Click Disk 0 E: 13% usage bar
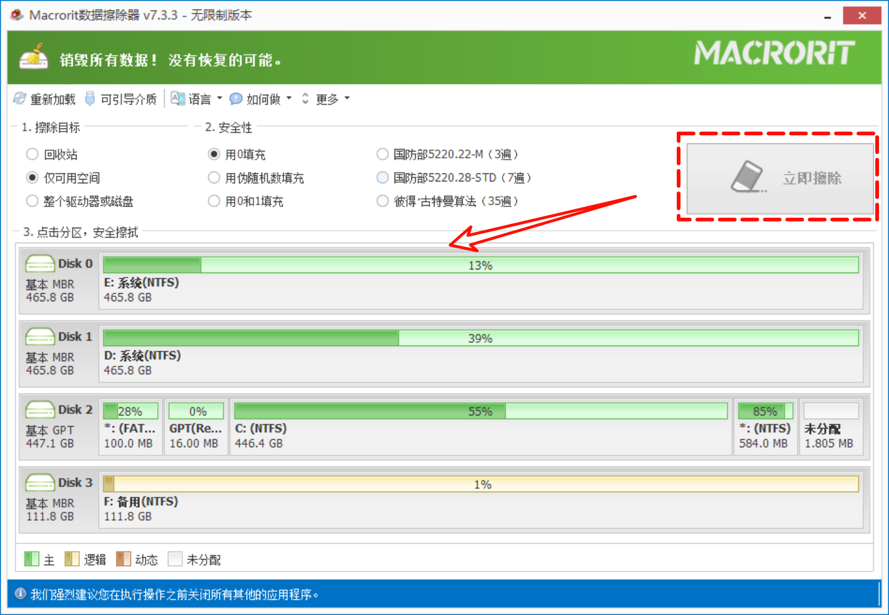 481,265
